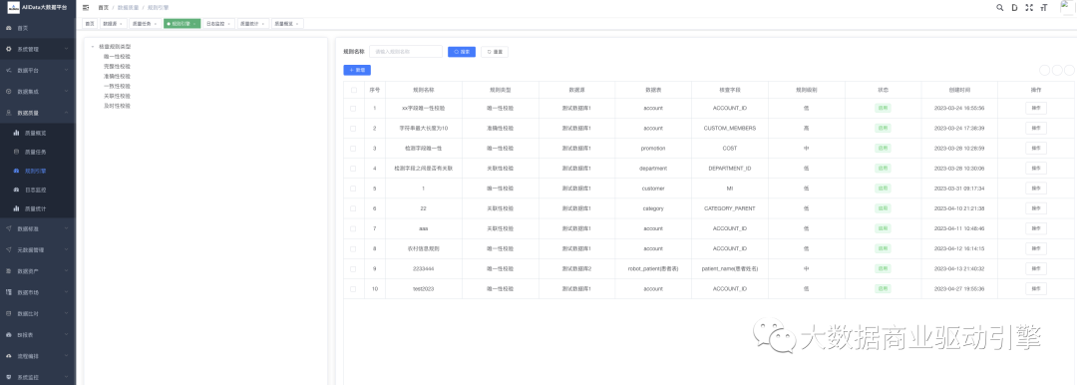Open the 操作 dropdown for the COST row
This screenshot has height=385, width=1077.
1036,148
